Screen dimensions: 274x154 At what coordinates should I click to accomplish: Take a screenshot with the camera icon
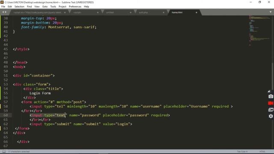271,96
